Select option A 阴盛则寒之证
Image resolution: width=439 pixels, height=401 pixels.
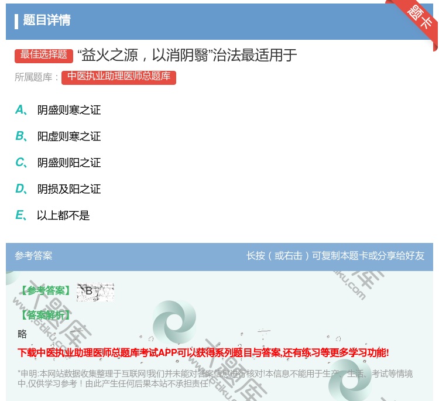(x=69, y=110)
